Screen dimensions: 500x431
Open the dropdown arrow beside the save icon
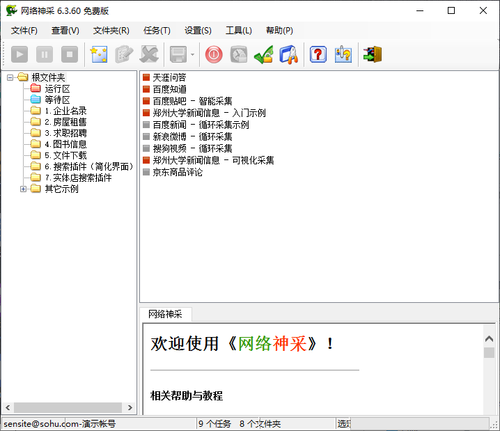[x=192, y=54]
